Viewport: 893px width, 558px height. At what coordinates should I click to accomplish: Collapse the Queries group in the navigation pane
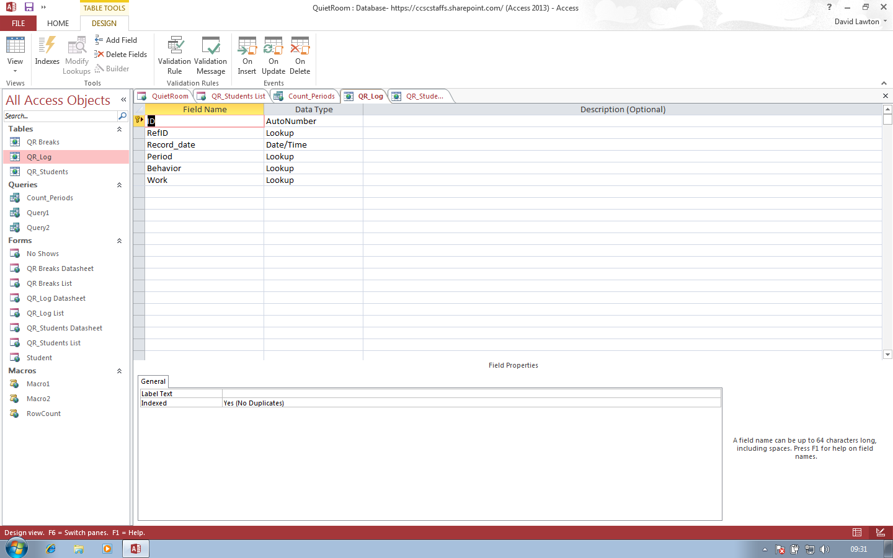[x=119, y=185]
